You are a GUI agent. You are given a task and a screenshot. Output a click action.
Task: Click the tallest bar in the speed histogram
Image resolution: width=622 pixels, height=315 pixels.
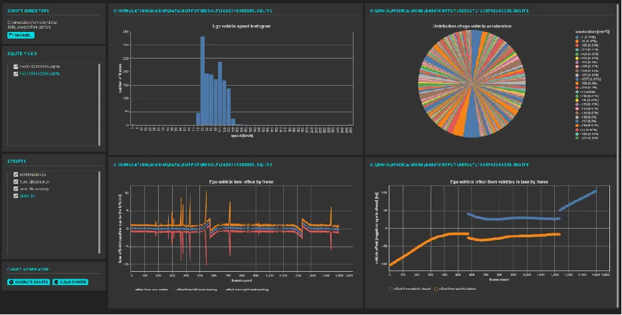[203, 80]
